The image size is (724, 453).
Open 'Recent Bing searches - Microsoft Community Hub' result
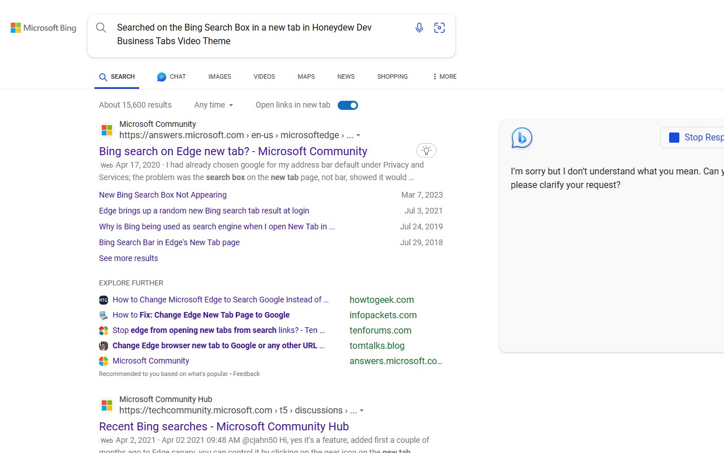click(224, 426)
